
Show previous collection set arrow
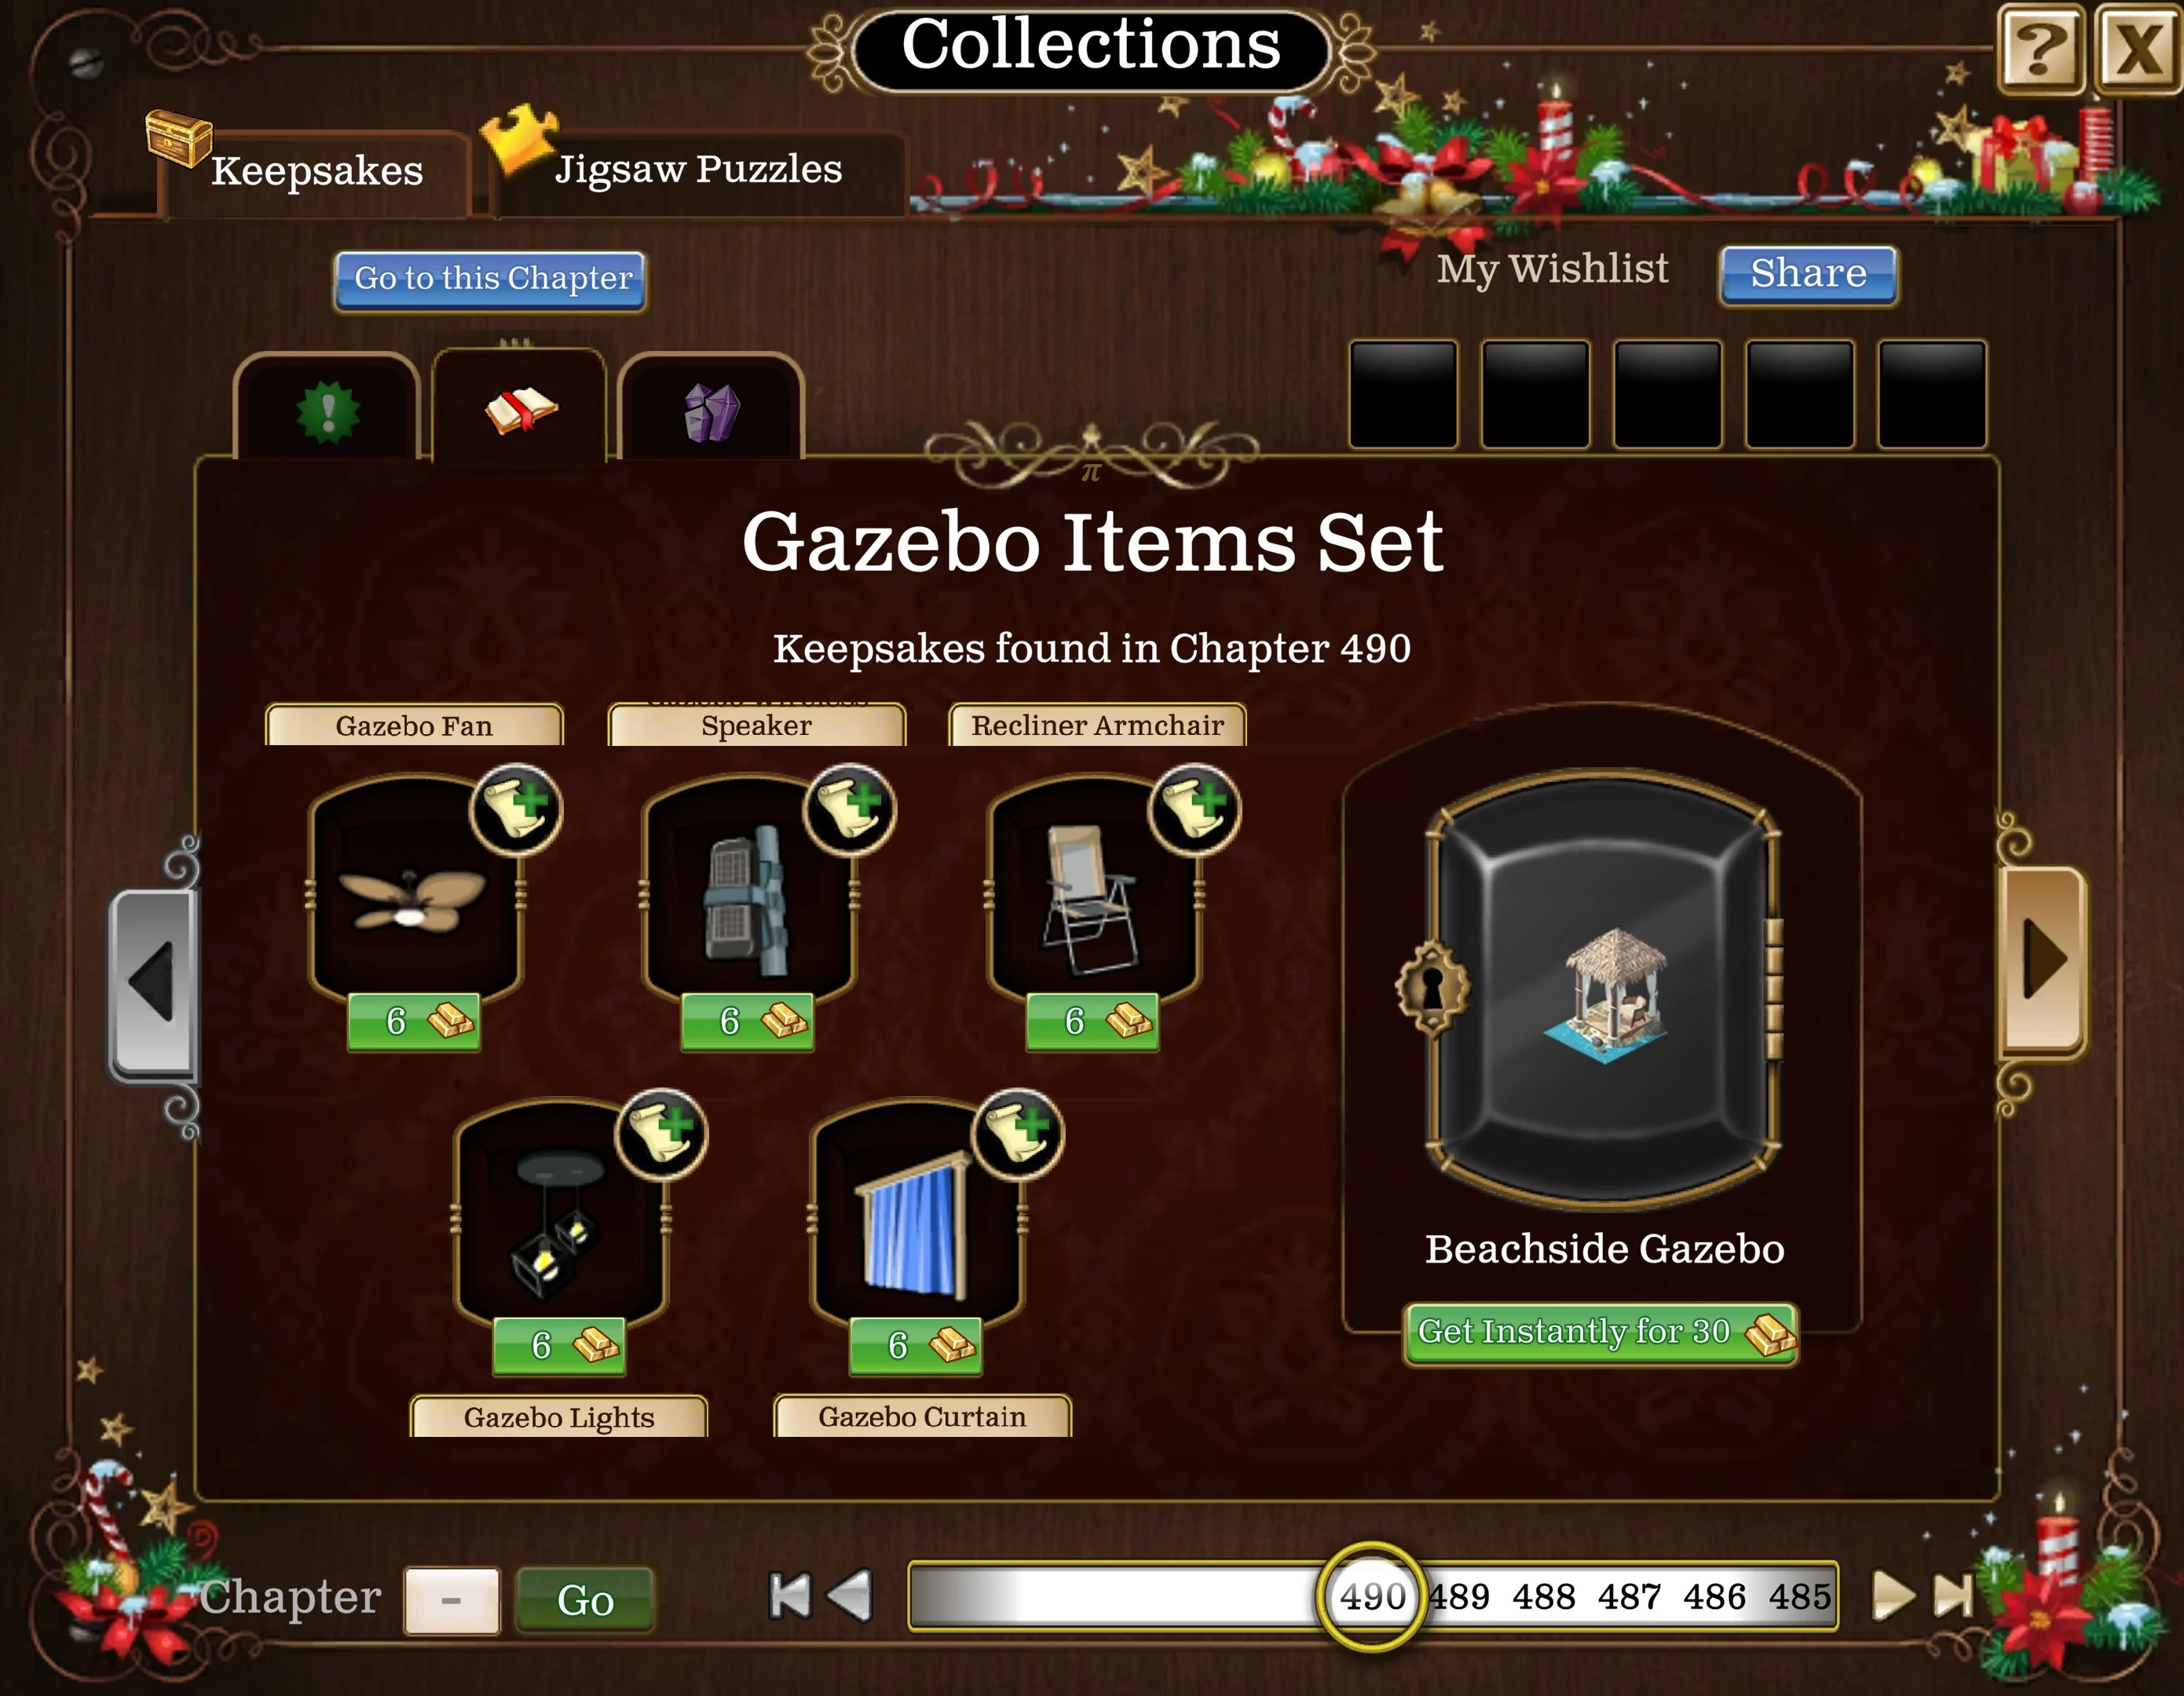(153, 983)
